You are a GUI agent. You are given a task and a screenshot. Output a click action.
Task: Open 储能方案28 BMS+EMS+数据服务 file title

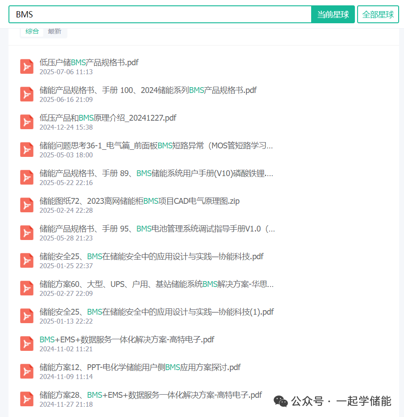[x=150, y=395]
